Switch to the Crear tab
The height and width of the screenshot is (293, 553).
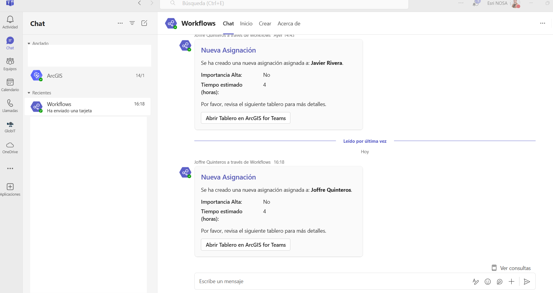(x=265, y=24)
